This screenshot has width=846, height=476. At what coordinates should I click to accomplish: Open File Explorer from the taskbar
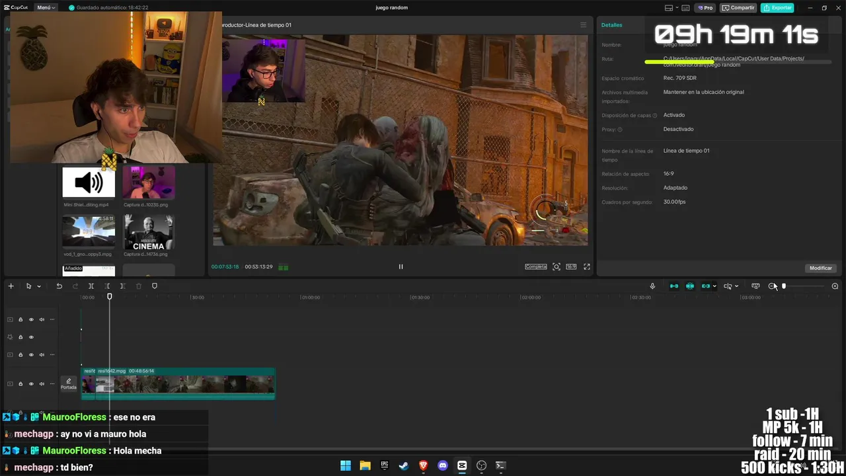(365, 465)
